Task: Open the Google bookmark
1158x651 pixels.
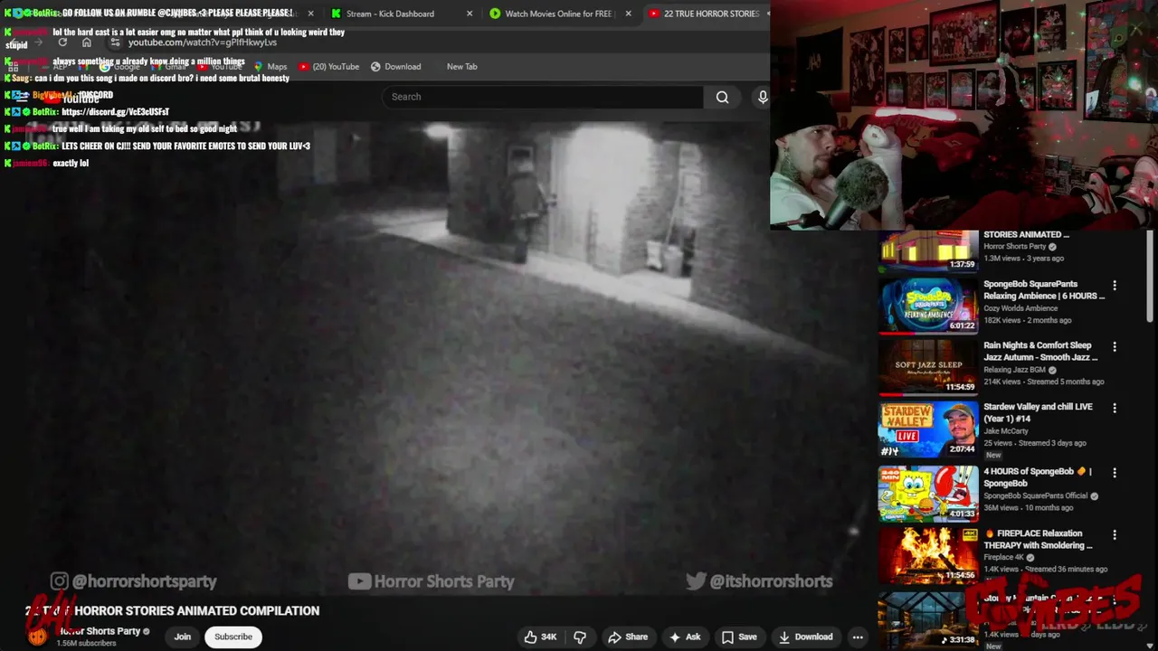Action: (x=120, y=66)
